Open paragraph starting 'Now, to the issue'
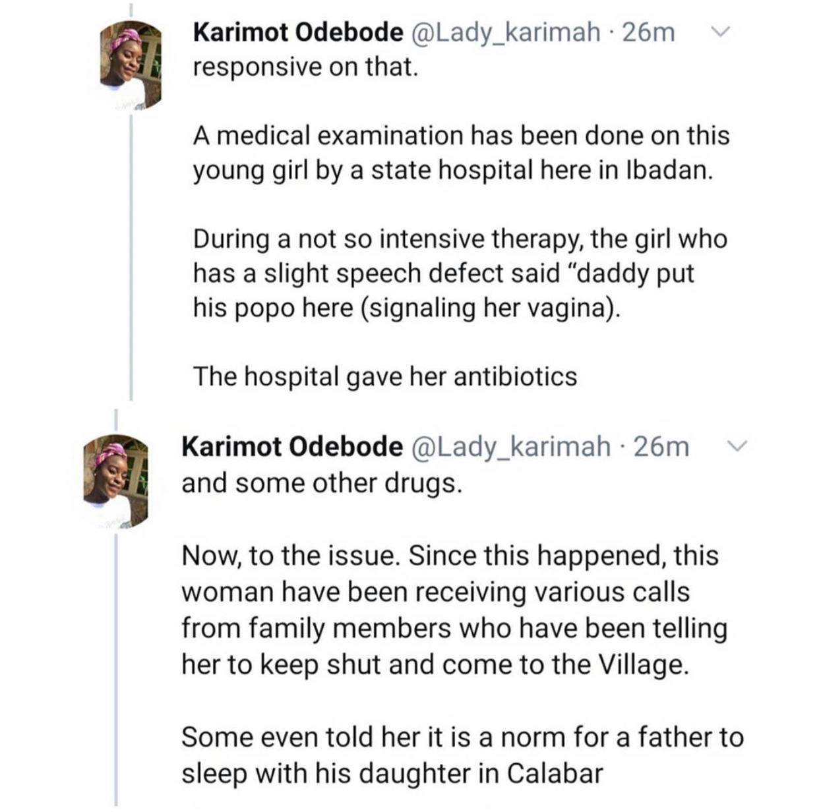The width and height of the screenshot is (819, 812). point(454,610)
